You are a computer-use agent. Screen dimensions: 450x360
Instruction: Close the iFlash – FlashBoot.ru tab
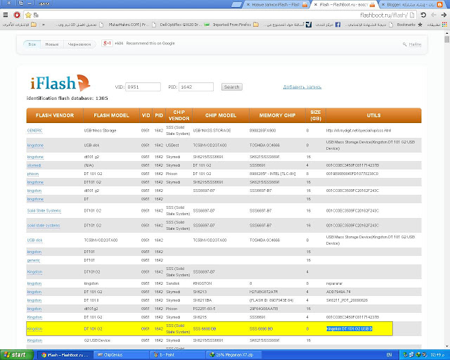pyautogui.click(x=316, y=5)
